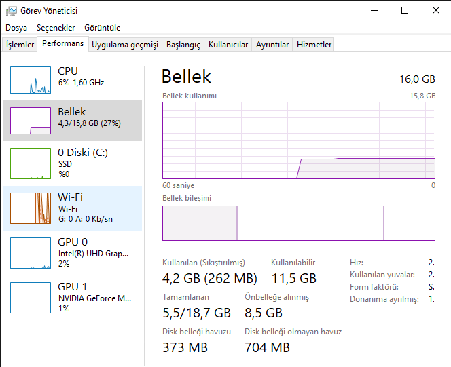Click the Bellek bileşimi composition bar

click(299, 223)
